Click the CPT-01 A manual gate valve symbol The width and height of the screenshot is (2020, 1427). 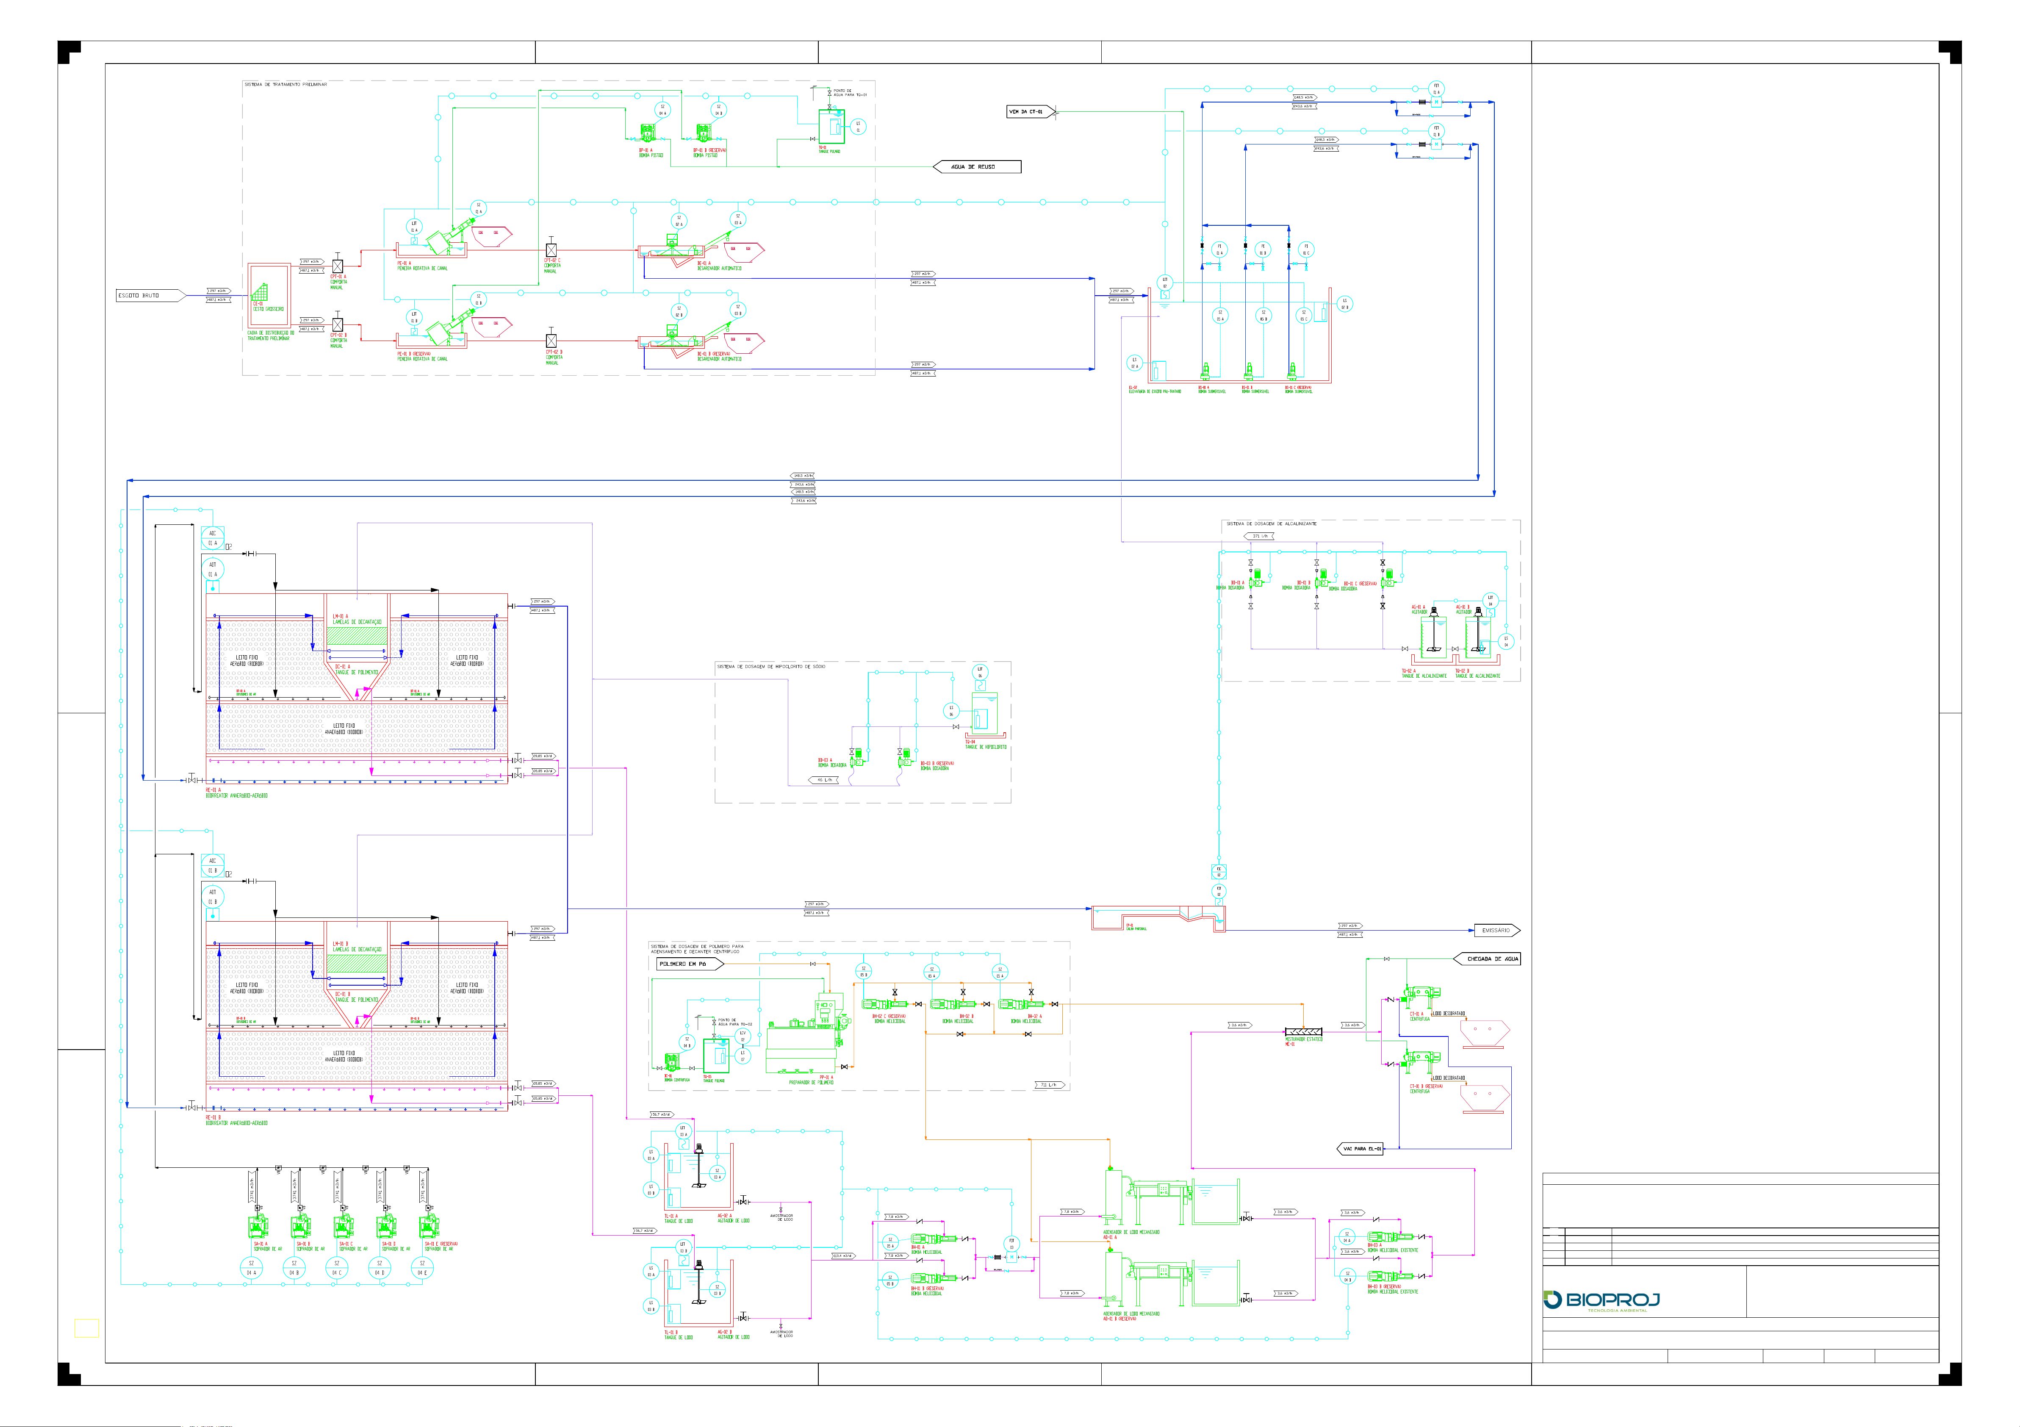pyautogui.click(x=337, y=266)
